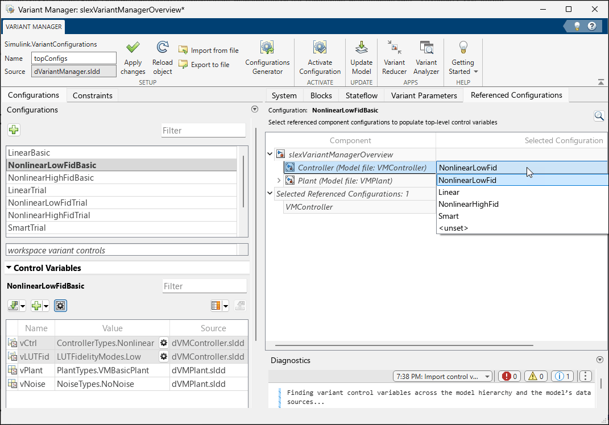
Task: Click the configurations list vertical scrollbar
Action: click(x=243, y=181)
